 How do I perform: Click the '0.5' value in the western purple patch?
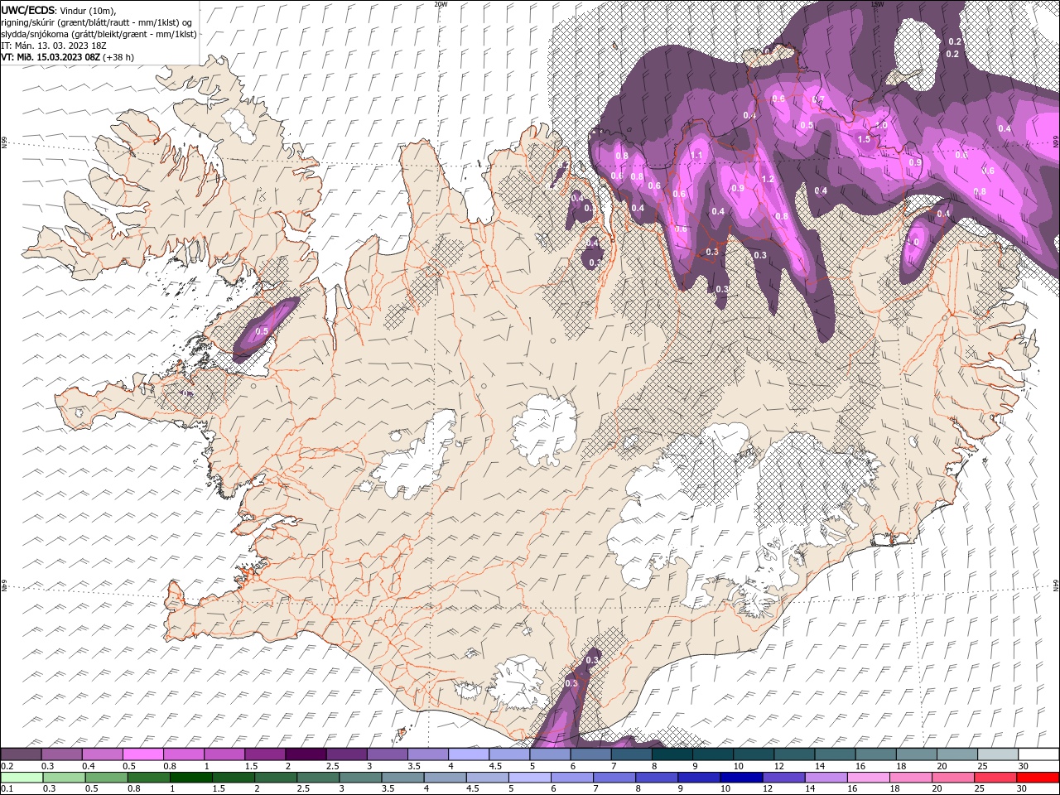(x=263, y=331)
